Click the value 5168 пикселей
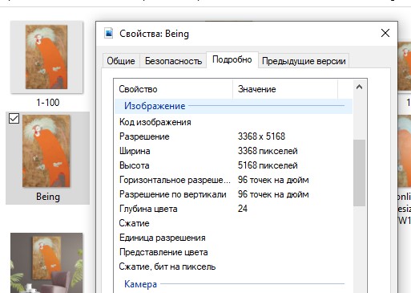This screenshot has width=411, height=293. coord(268,165)
